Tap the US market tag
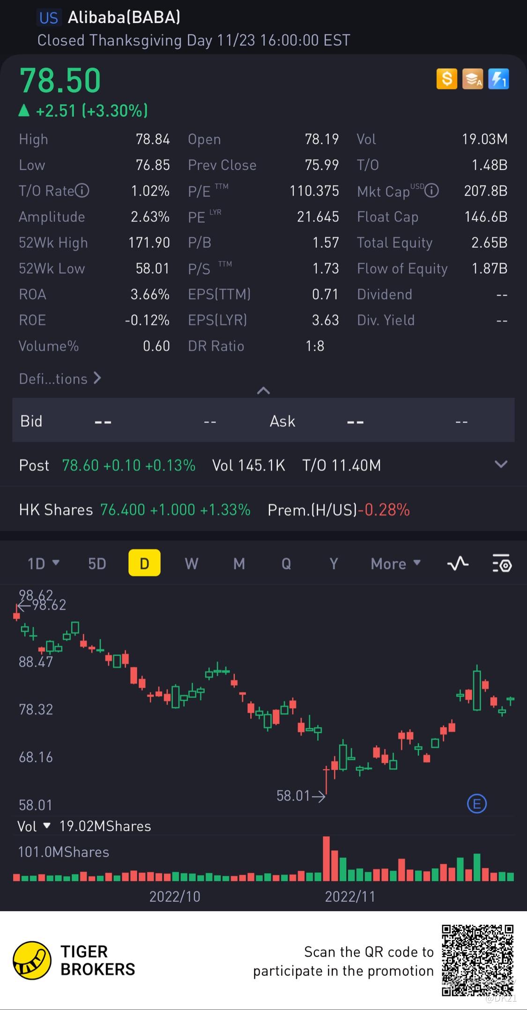The image size is (527, 1010). (x=48, y=18)
